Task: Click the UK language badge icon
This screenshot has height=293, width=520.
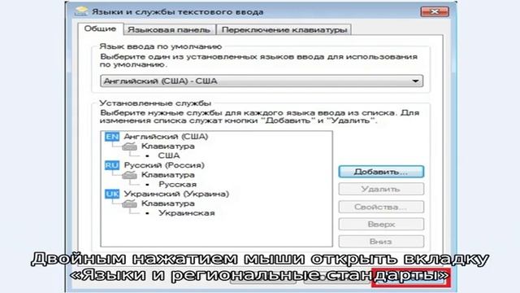Action: (112, 194)
